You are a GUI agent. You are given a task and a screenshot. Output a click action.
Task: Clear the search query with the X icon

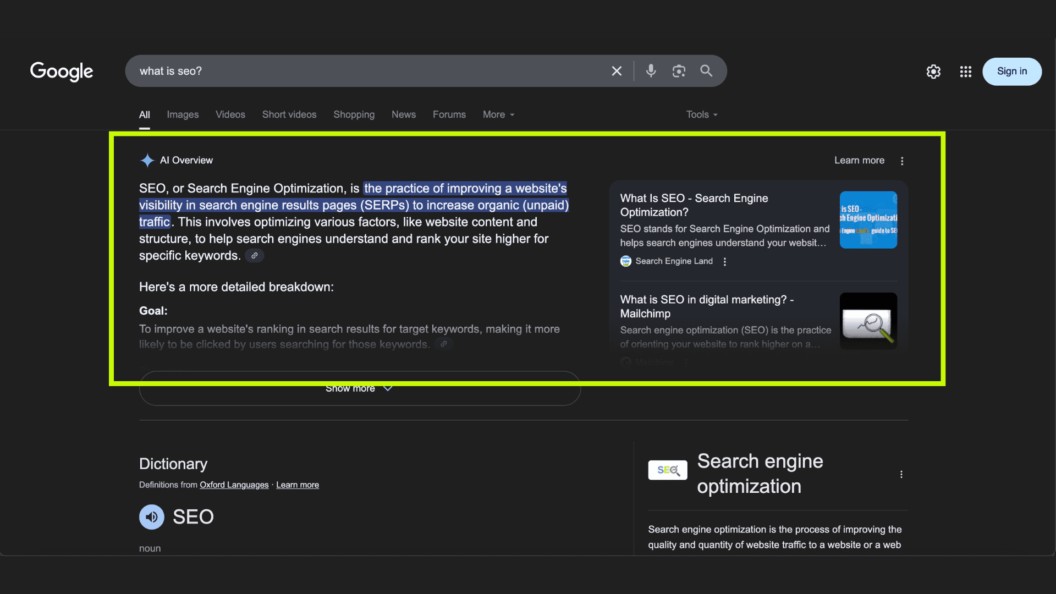(617, 71)
